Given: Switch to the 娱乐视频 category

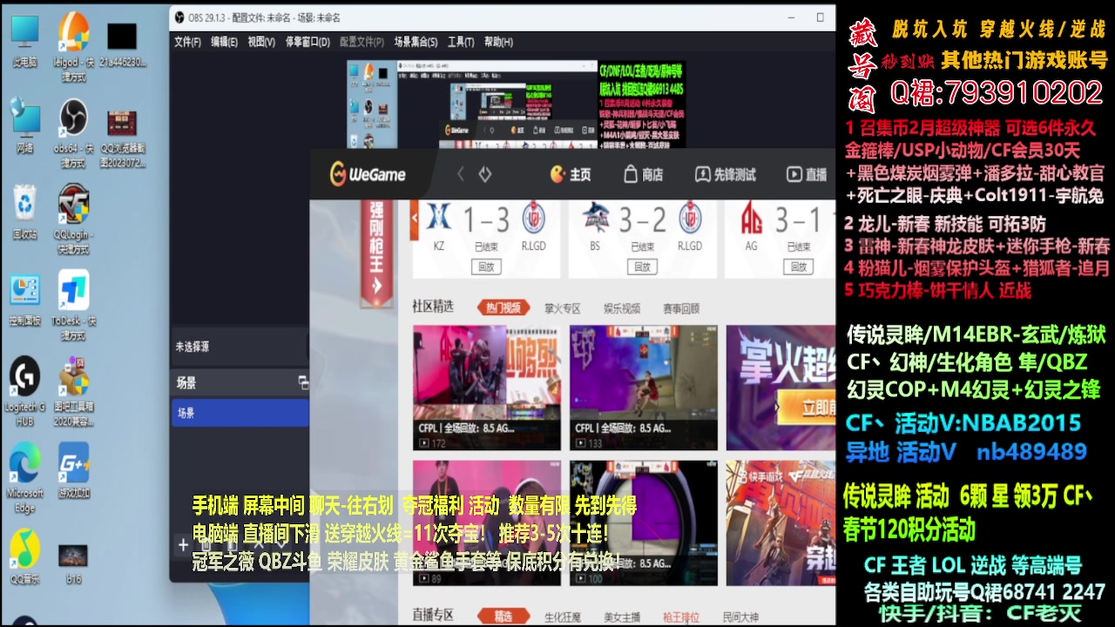Looking at the screenshot, I should pyautogui.click(x=621, y=308).
